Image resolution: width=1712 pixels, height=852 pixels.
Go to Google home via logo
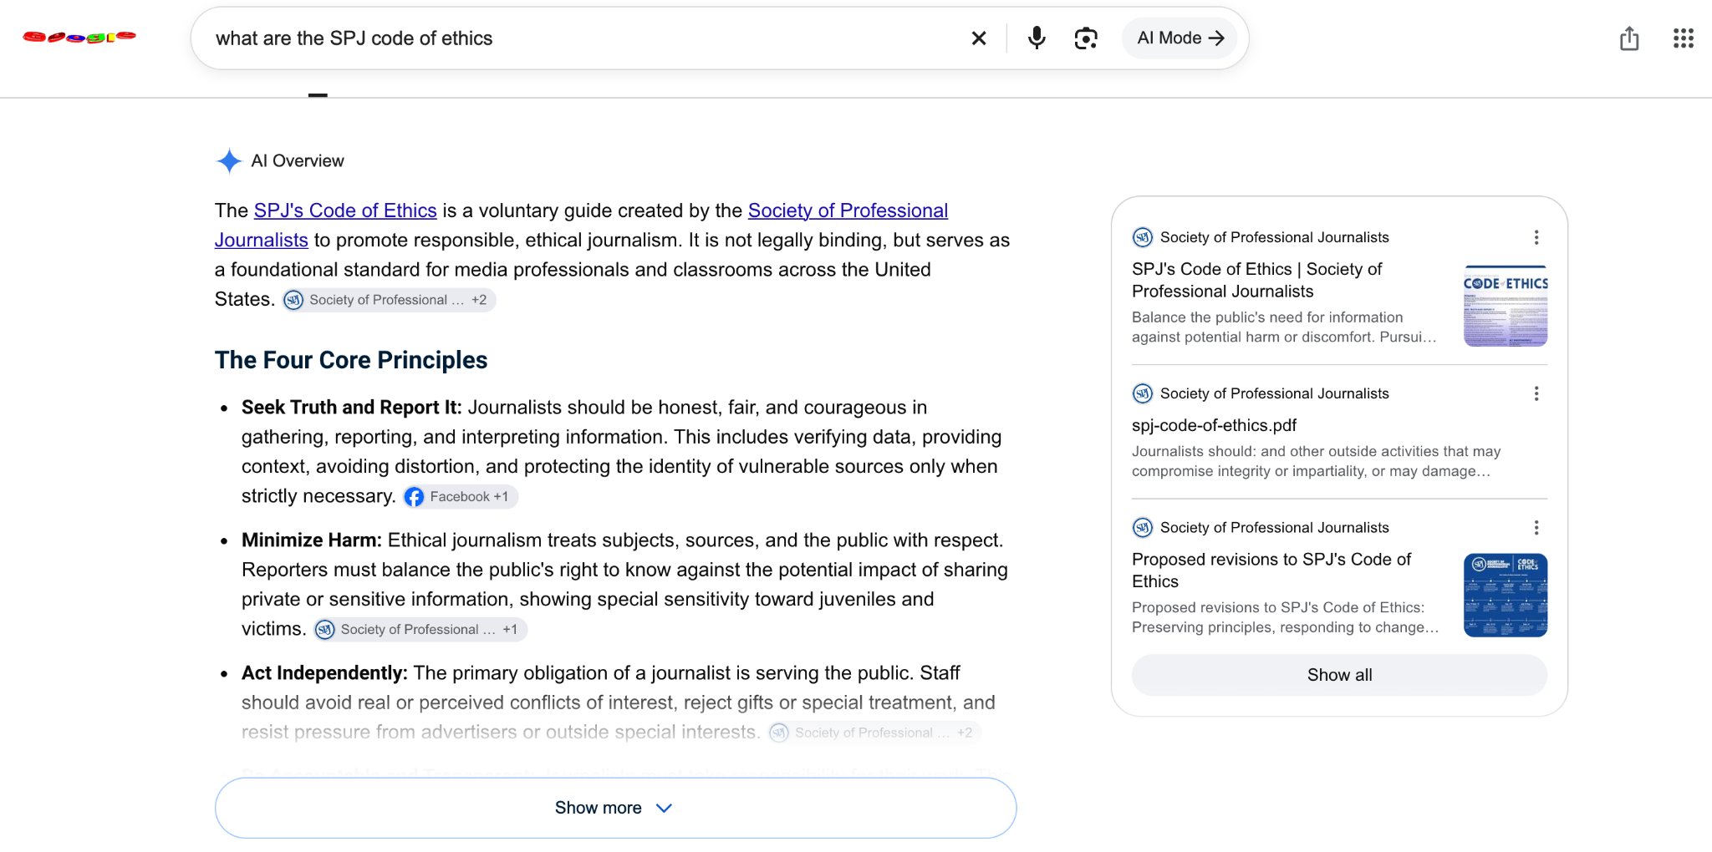click(79, 37)
